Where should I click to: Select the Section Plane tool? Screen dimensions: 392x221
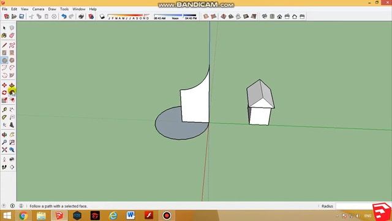click(12, 167)
